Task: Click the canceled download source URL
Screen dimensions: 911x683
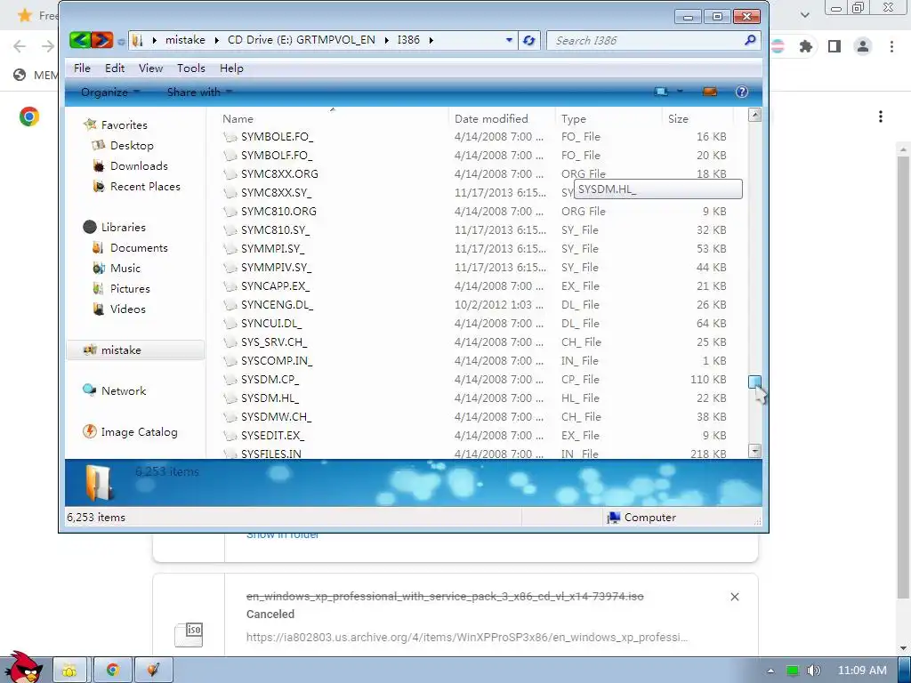Action: [466, 637]
